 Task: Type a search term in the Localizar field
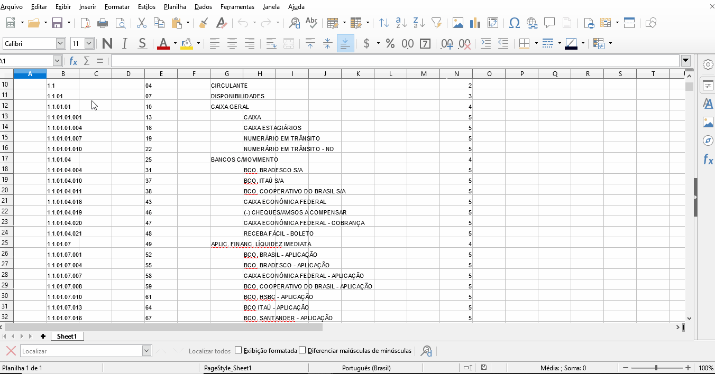point(79,350)
